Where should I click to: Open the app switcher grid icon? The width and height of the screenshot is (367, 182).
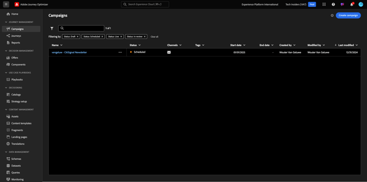[324, 4]
